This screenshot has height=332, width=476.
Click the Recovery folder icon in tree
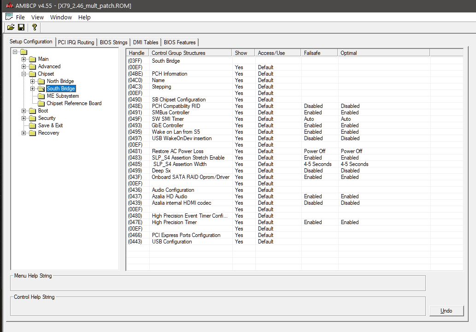click(x=32, y=133)
